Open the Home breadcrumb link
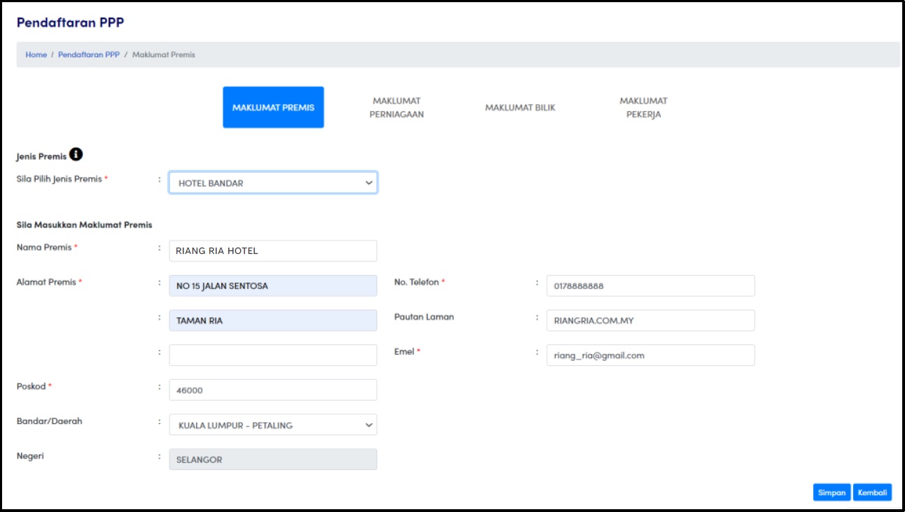This screenshot has width=905, height=512. (x=36, y=55)
